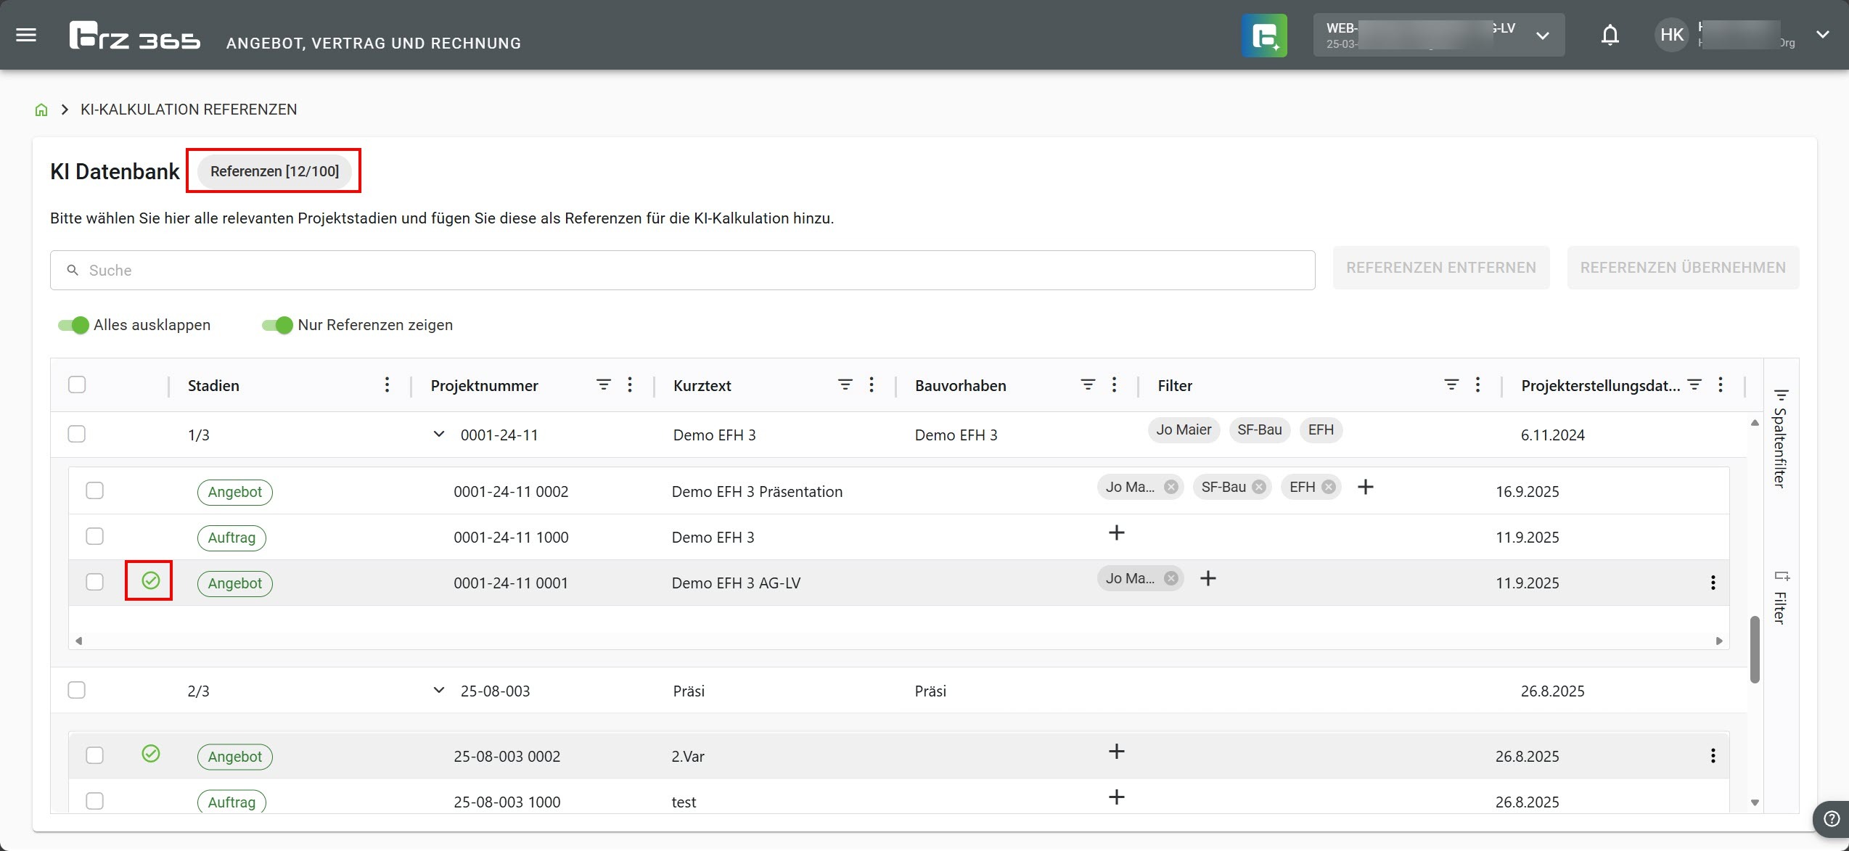
Task: Toggle the Alles ausklappen switch
Action: 73,325
